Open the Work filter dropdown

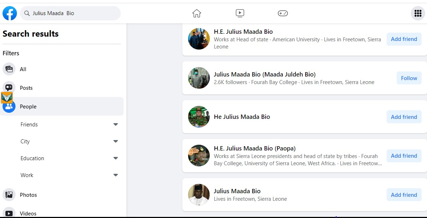[115, 175]
